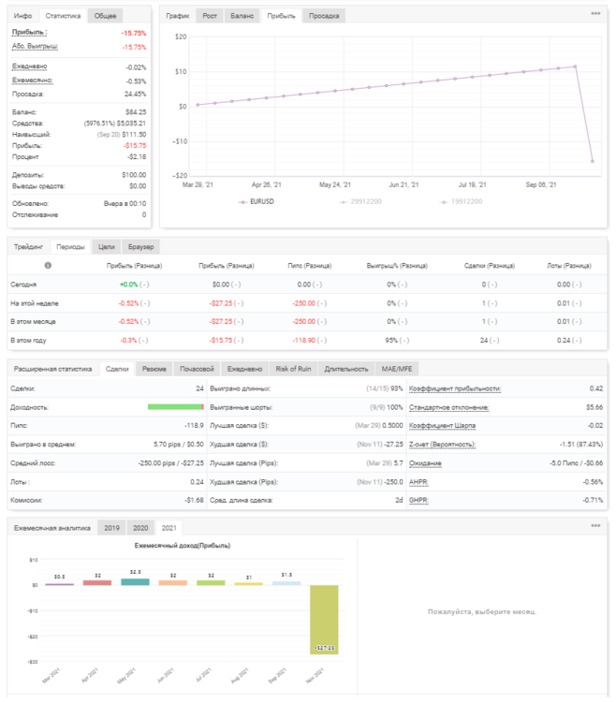Click the Сегодня row label

pos(23,285)
